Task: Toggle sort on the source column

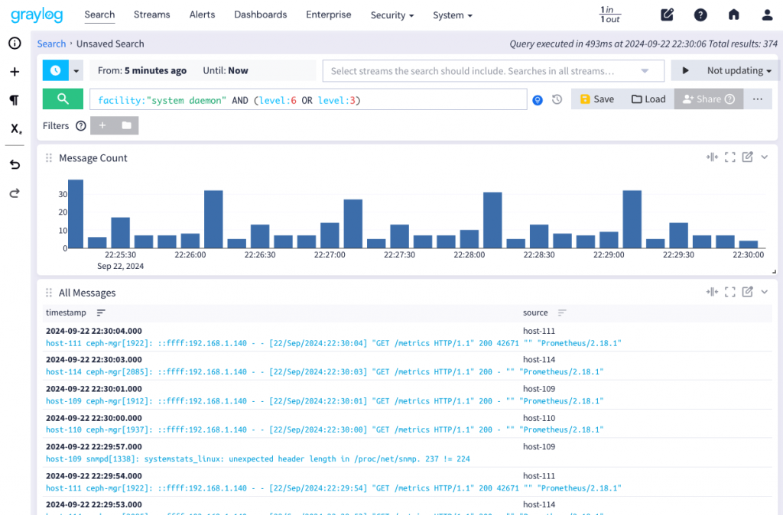Action: tap(562, 313)
